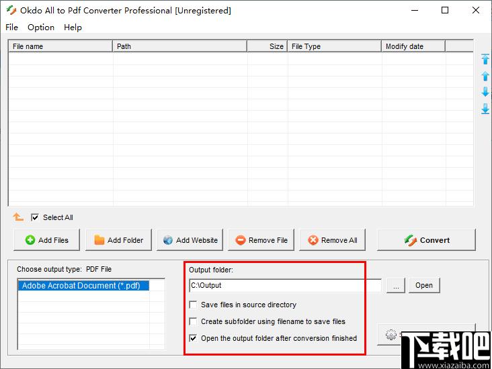
Task: Open the Option menu
Action: coord(41,28)
